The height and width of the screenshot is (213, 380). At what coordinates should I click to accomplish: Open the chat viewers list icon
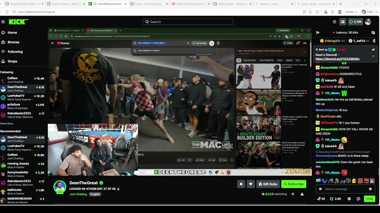click(373, 33)
